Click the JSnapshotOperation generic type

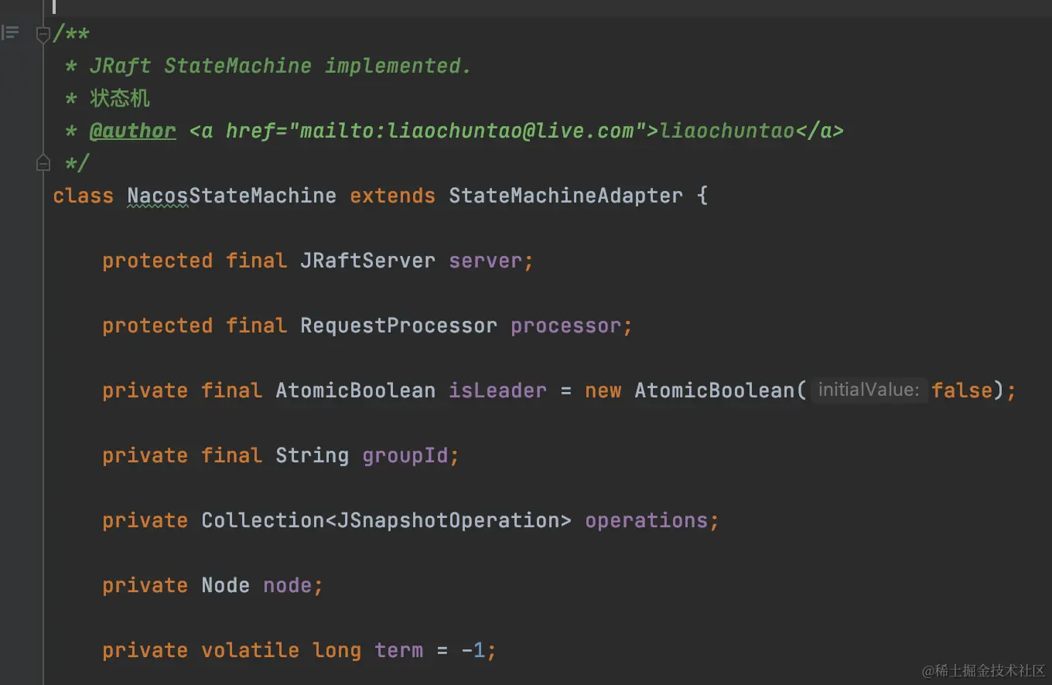[x=448, y=520]
